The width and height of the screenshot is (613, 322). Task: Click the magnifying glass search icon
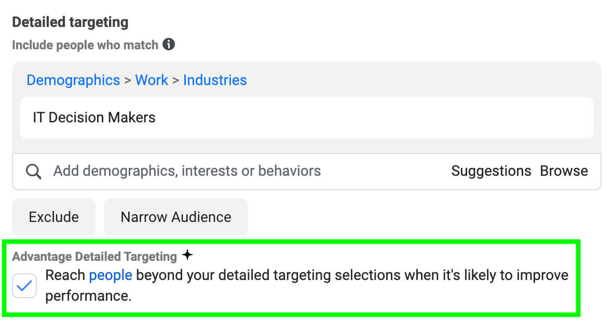33,171
